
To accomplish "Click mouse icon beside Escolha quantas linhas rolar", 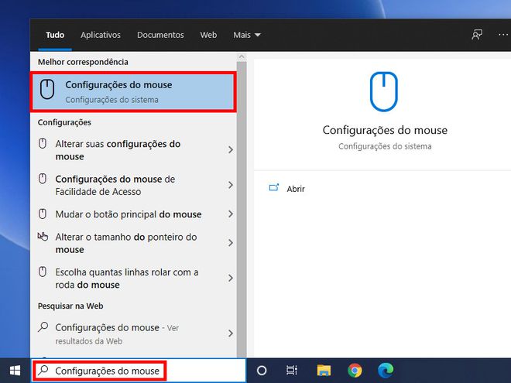I will point(43,272).
